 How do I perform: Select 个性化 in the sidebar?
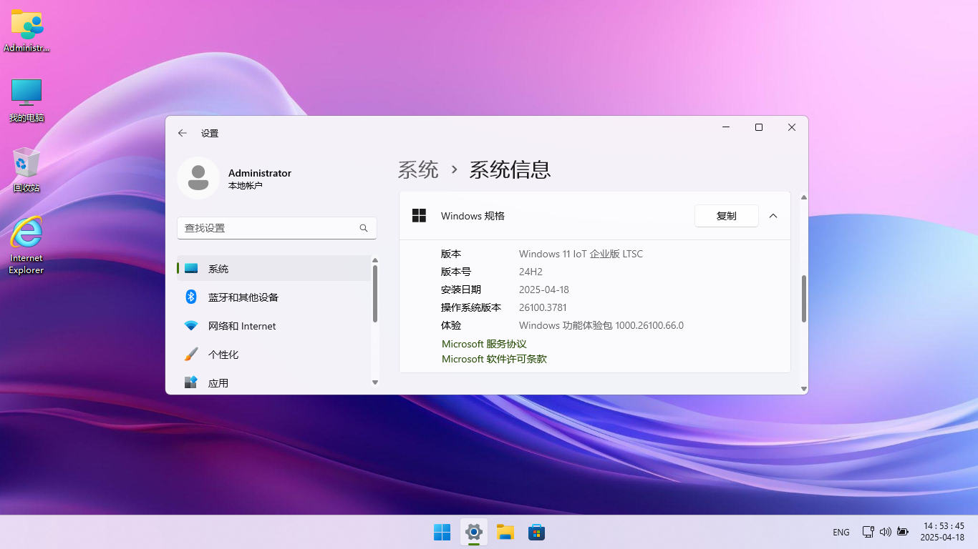tap(273, 355)
